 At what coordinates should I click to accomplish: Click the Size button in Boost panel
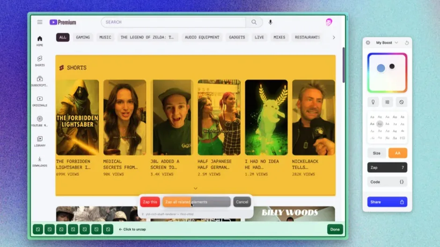[377, 153]
